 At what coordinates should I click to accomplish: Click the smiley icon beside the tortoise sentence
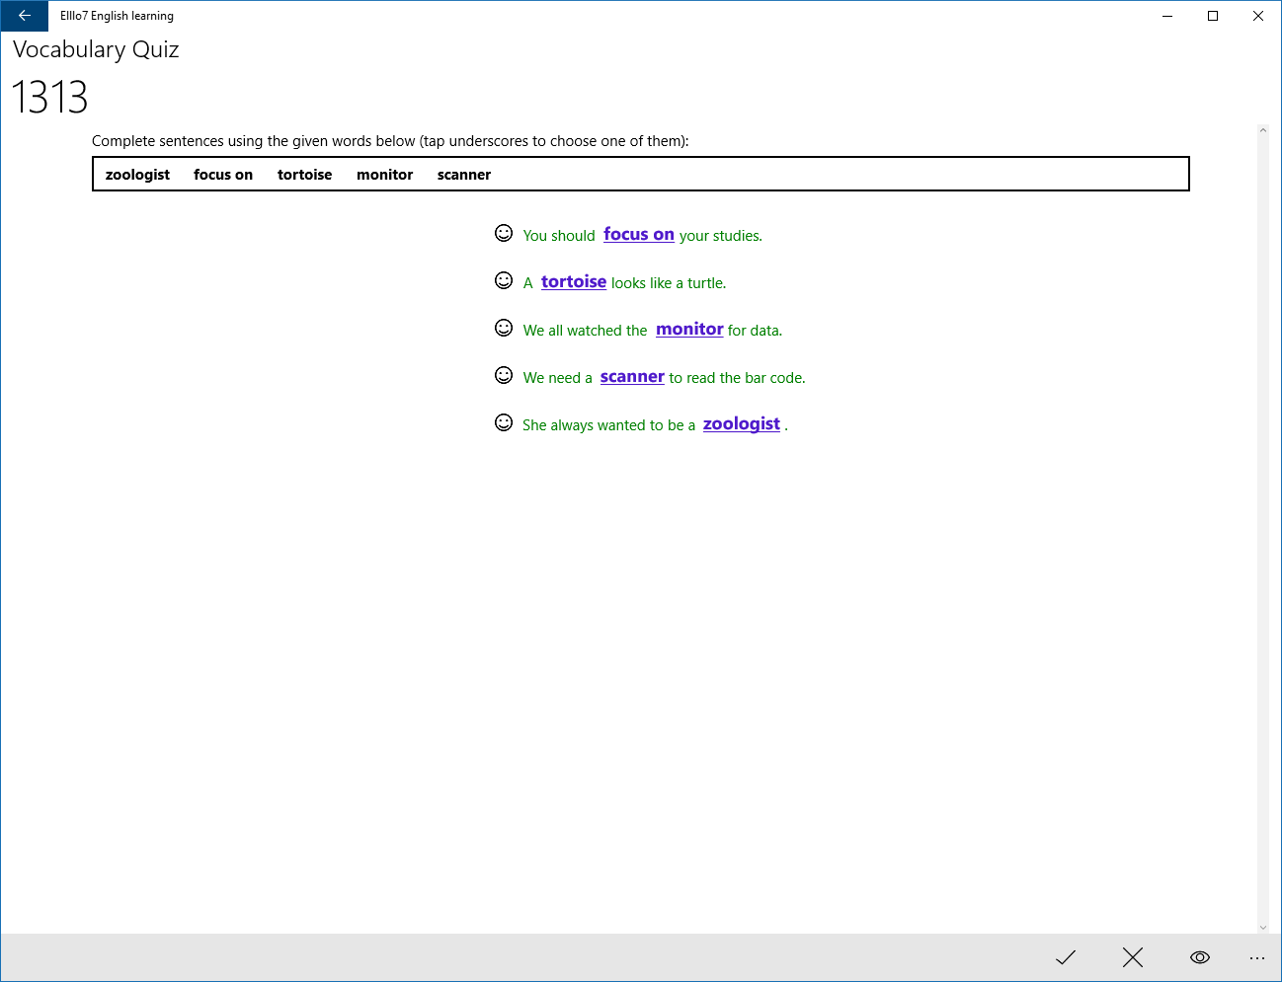504,280
